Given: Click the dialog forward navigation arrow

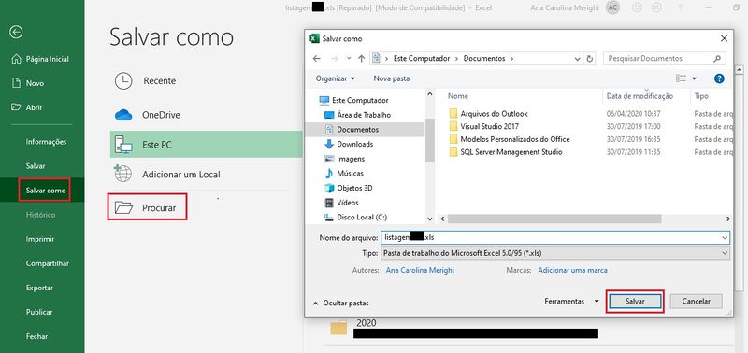Looking at the screenshot, I should point(335,59).
